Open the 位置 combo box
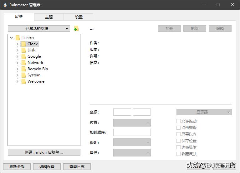 pos(132,123)
